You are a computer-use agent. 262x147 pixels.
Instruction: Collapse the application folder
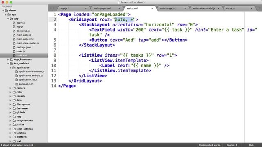pyautogui.click(x=10, y=68)
